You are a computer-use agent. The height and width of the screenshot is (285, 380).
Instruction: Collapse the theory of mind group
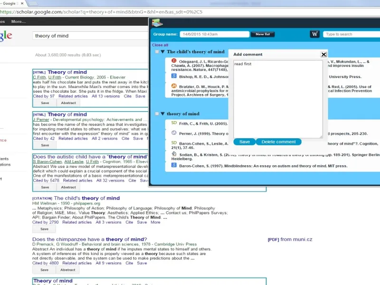click(x=162, y=114)
